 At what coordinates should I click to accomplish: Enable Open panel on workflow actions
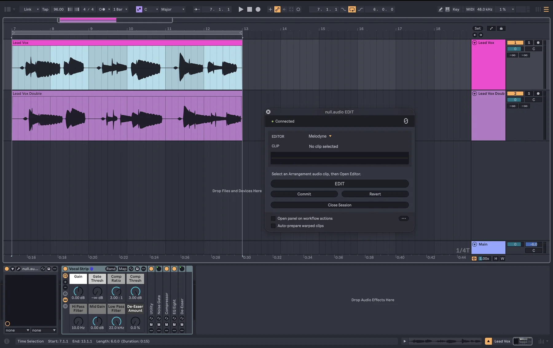(273, 219)
